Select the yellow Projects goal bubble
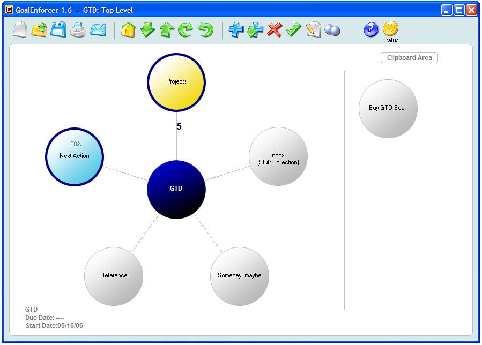 tap(176, 82)
